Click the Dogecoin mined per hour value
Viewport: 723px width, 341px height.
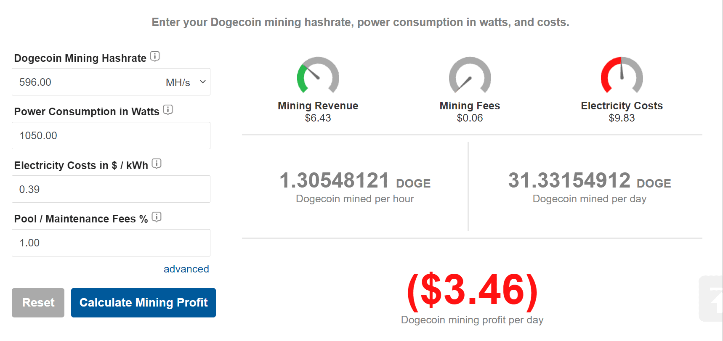pos(335,181)
